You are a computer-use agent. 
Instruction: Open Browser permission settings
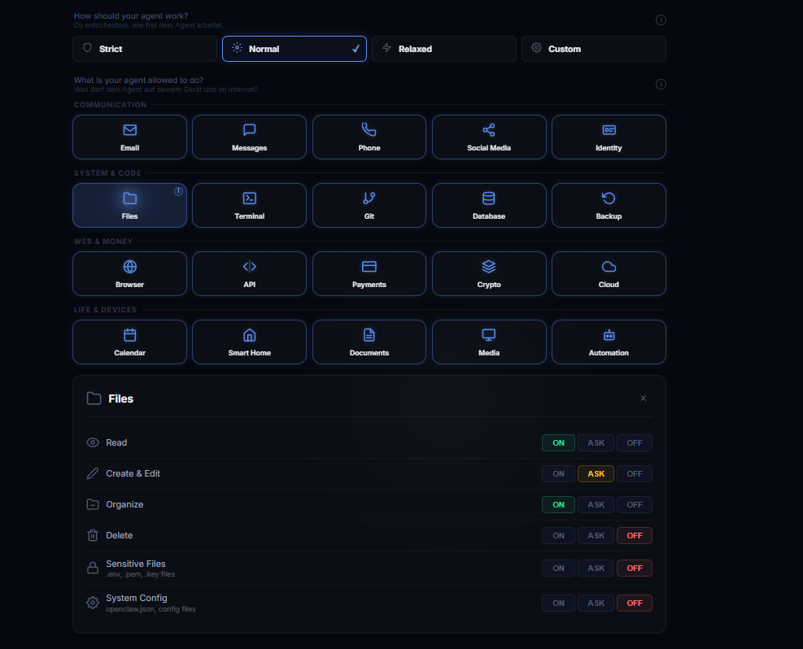pos(129,273)
